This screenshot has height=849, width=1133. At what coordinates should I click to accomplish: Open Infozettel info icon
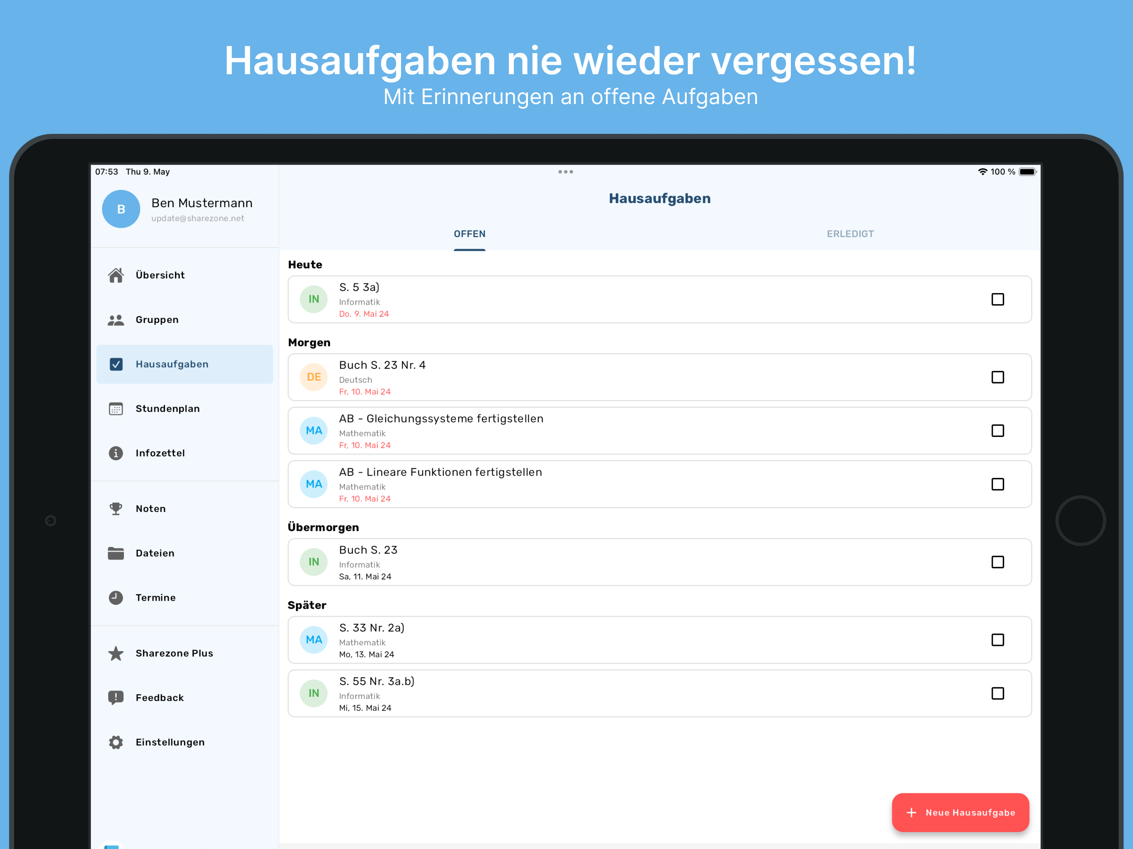click(116, 453)
